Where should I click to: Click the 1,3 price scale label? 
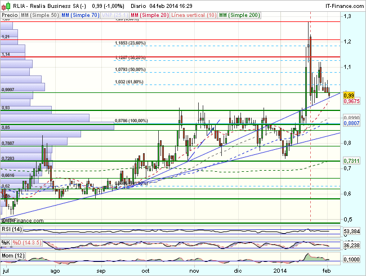(x=347, y=16)
